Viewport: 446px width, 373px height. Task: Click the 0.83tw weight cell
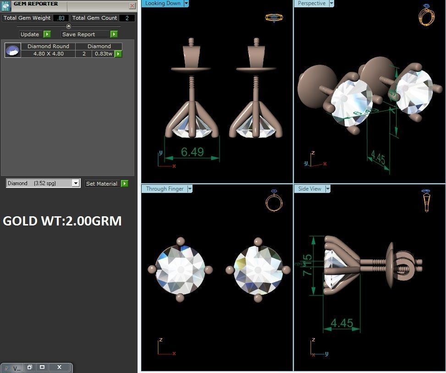pyautogui.click(x=103, y=54)
